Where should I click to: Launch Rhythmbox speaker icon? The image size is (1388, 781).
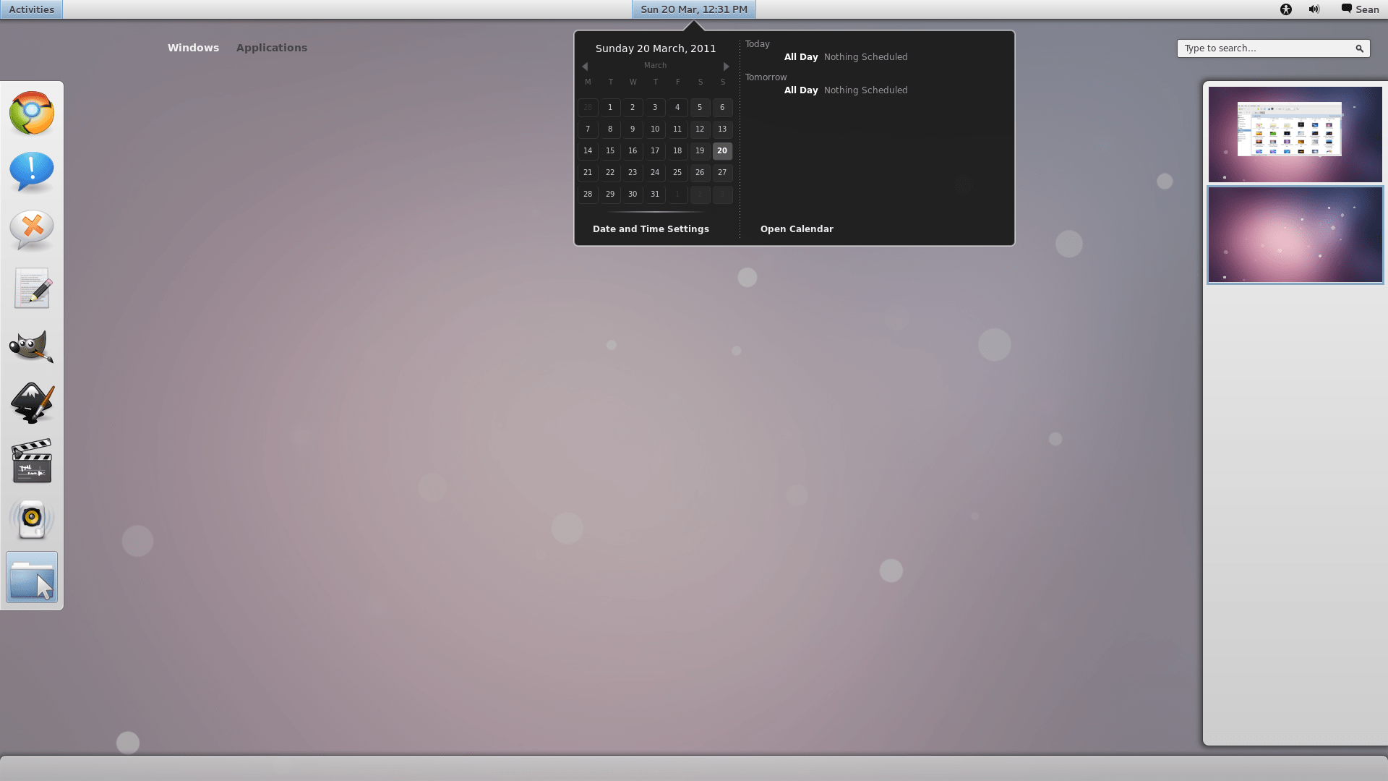click(32, 519)
